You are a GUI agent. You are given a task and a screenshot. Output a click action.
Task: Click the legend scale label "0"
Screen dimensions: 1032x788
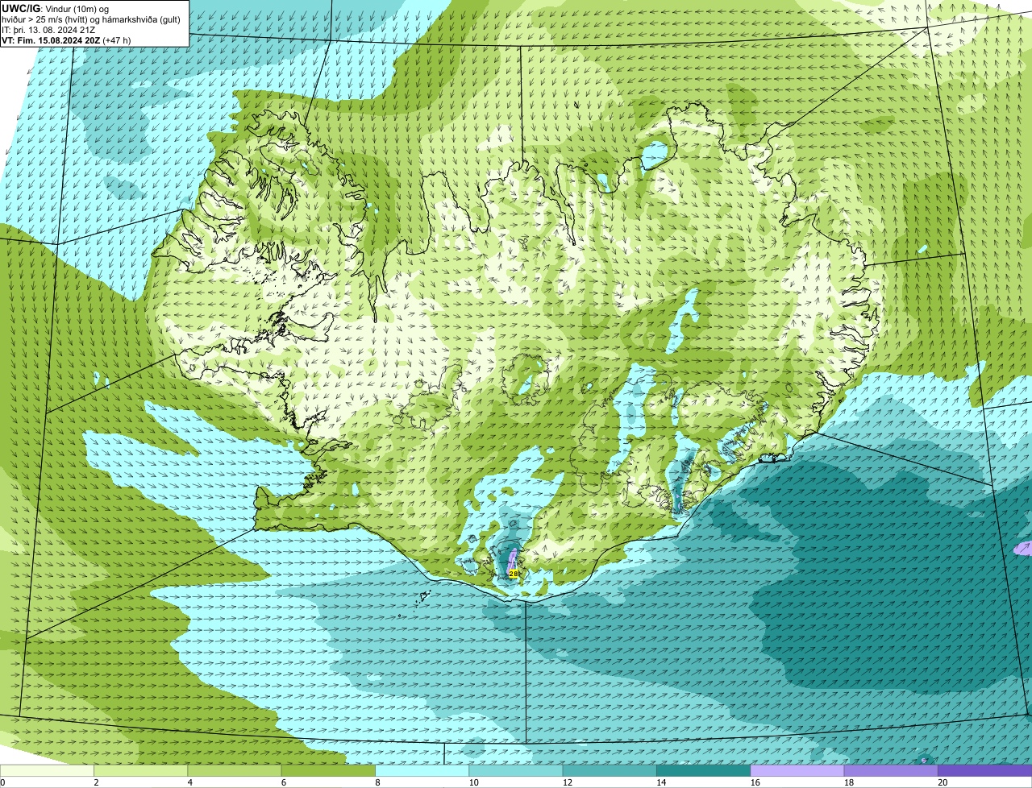click(x=2, y=782)
